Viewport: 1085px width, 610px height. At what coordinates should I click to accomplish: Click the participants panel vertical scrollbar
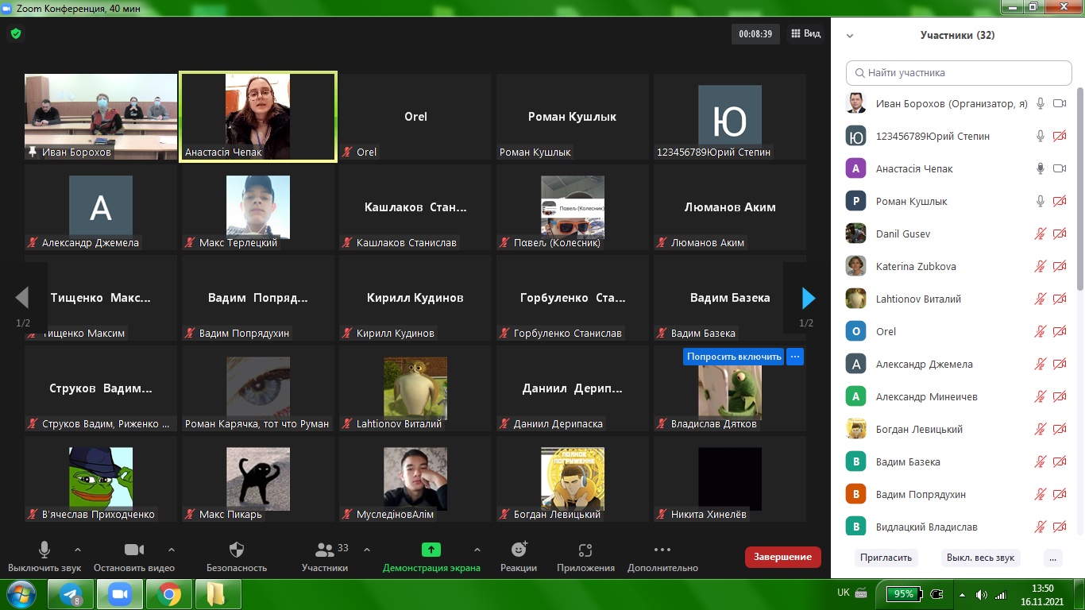click(x=1079, y=191)
